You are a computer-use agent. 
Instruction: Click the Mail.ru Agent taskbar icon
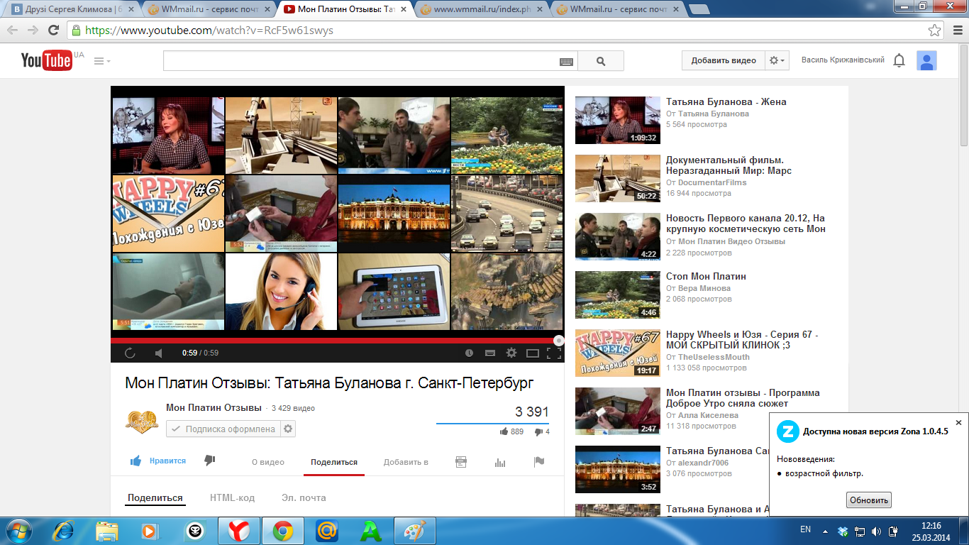326,531
